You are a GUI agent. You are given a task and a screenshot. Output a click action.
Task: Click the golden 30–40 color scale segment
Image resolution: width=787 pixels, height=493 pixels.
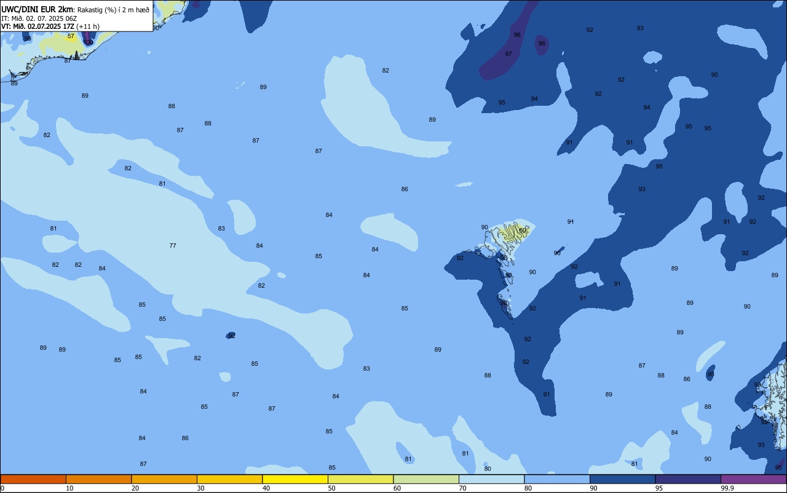pyautogui.click(x=229, y=479)
